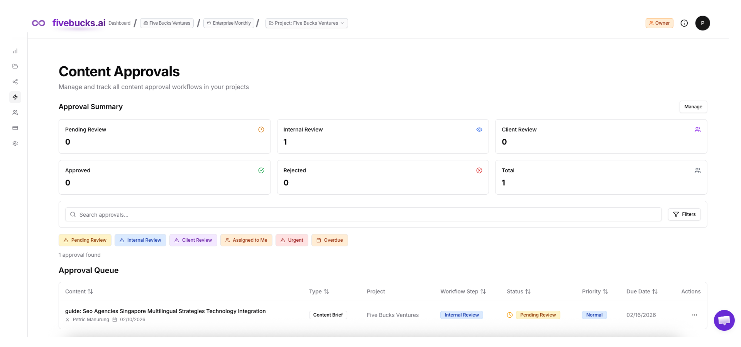Open the Filters panel
The height and width of the screenshot is (347, 741).
click(x=684, y=214)
